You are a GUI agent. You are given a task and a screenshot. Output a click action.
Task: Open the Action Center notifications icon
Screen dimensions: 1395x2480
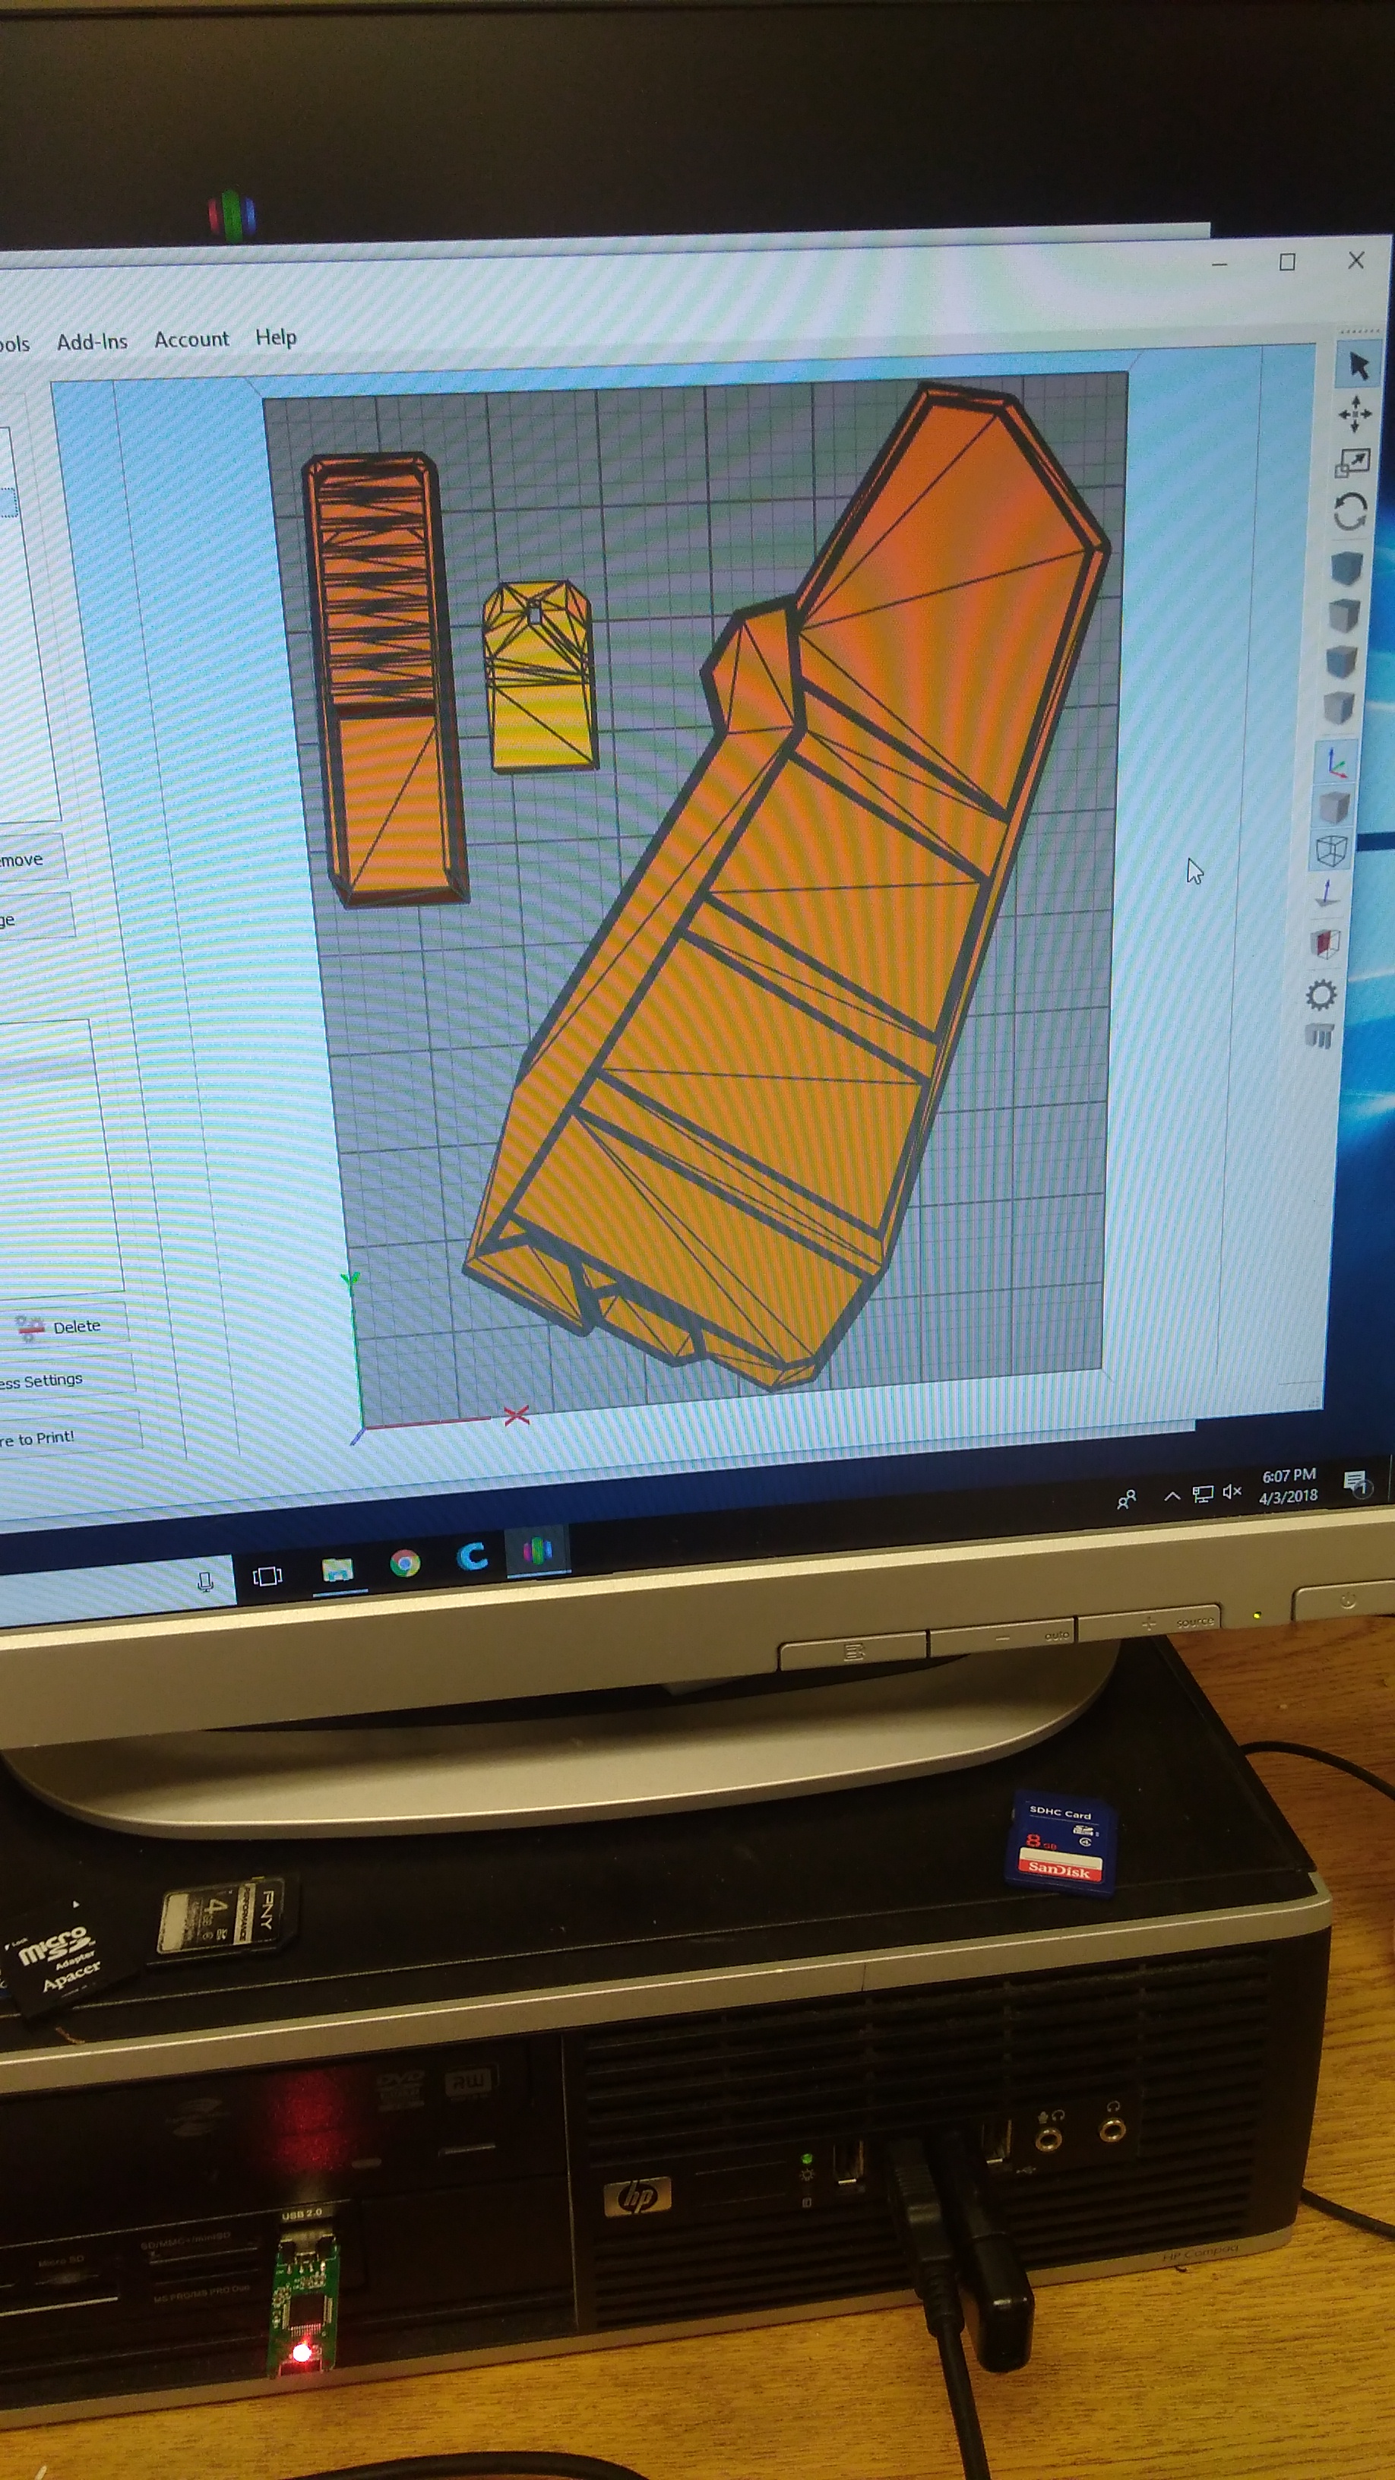coord(1356,1482)
